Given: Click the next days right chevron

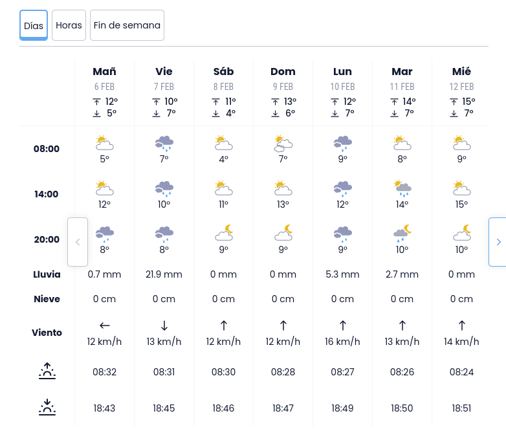Looking at the screenshot, I should (x=498, y=242).
